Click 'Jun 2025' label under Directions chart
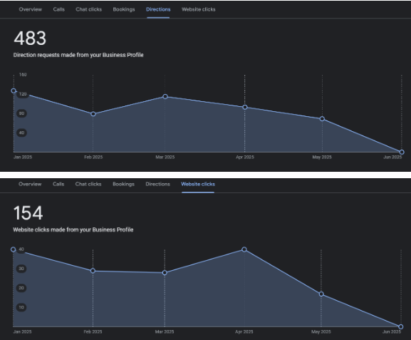Screen dimensions: 411x340 pyautogui.click(x=392, y=157)
